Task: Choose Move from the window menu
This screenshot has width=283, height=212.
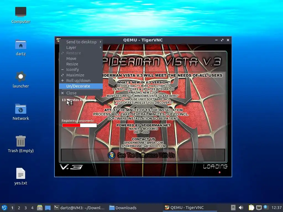Action: point(81,59)
